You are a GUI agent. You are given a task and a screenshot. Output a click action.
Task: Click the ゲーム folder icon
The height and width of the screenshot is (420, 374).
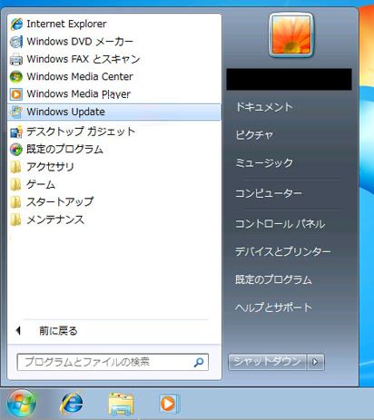(16, 184)
